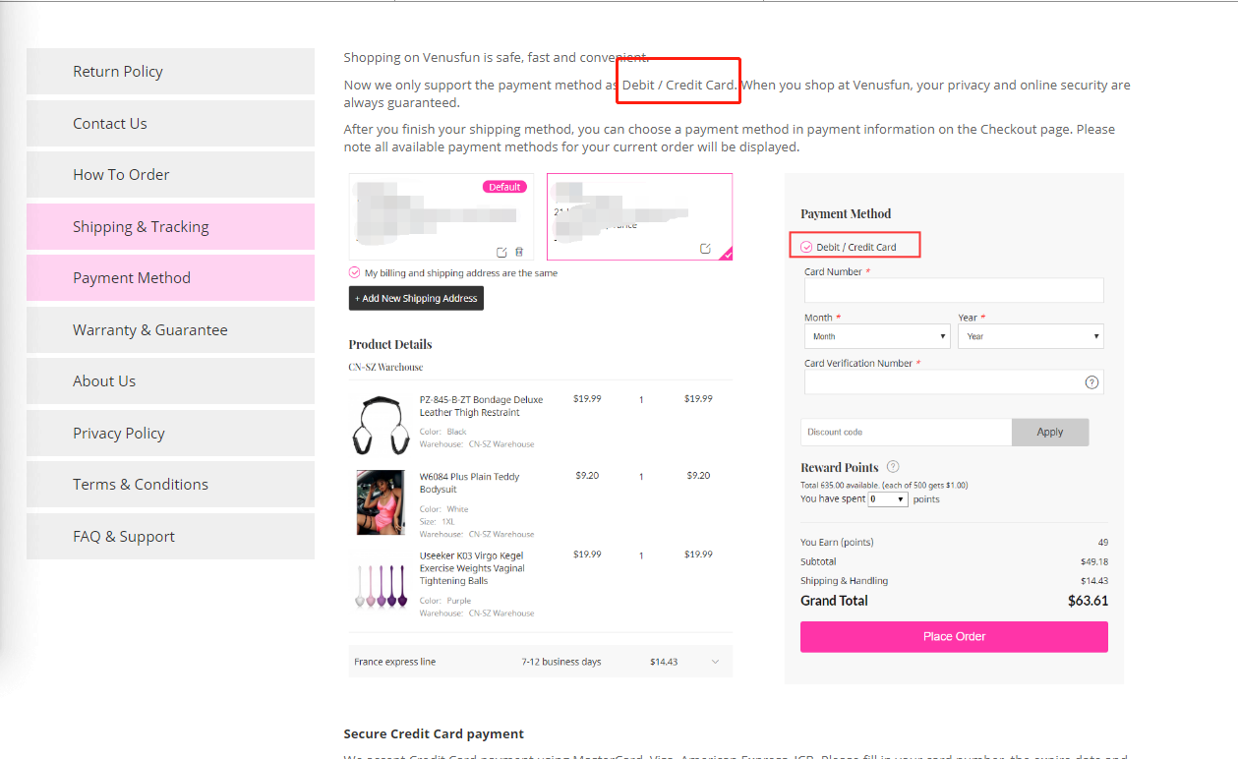Viewport: 1238px width, 759px height.
Task: Click the Card Verification Number help icon
Action: click(x=1091, y=382)
